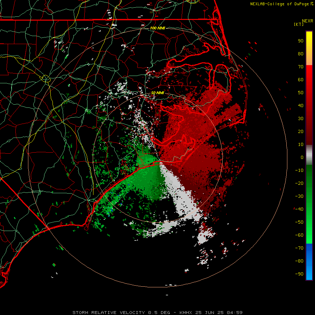
Task: Click the 80 value on velocity scale
Action: (x=301, y=54)
